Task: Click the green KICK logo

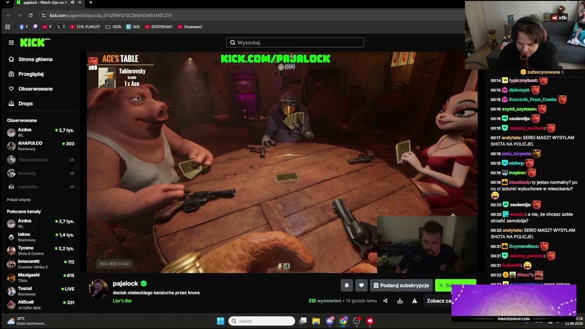Action: pyautogui.click(x=35, y=42)
